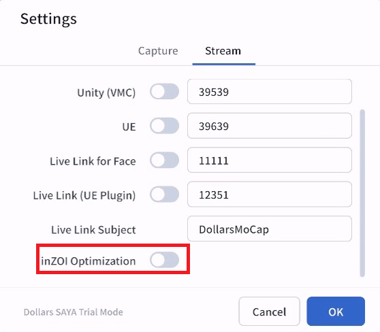Switch to the Capture tab

158,51
